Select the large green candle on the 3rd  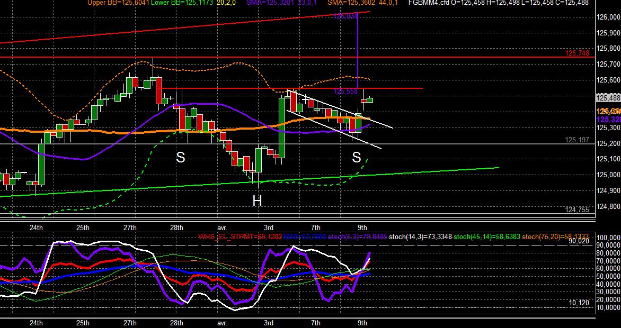coord(281,128)
